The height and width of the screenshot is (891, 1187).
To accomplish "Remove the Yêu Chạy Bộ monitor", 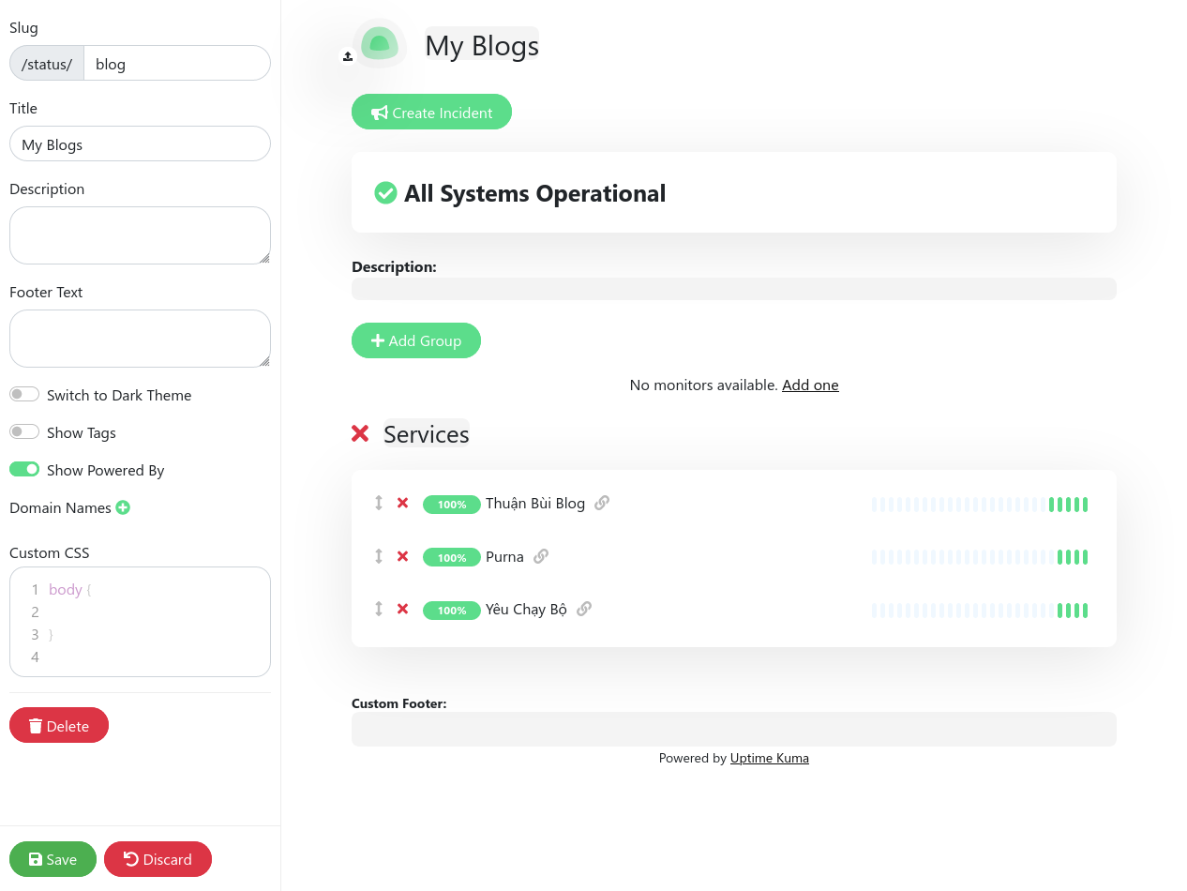I will tap(402, 609).
